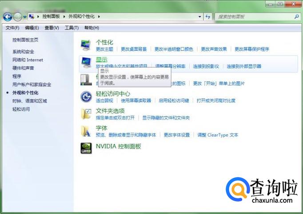The width and height of the screenshot is (303, 214).
Task: Click the Back navigation arrow button
Action: (8, 17)
